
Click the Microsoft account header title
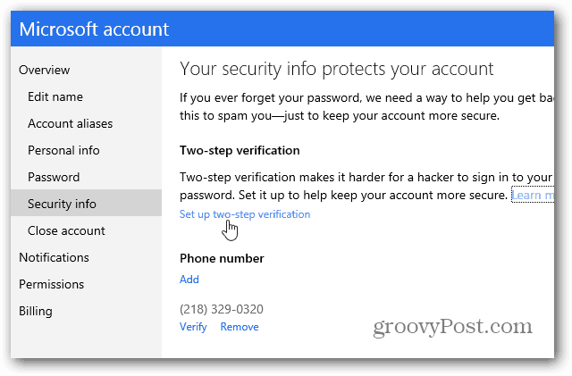(x=94, y=29)
